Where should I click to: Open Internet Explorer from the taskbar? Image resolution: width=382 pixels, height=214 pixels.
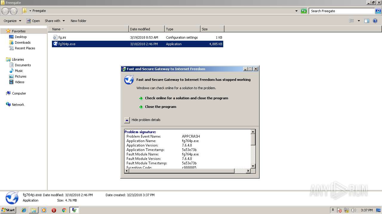24,210
